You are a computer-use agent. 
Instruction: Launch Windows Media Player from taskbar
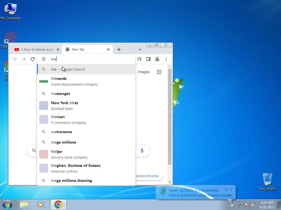[x=41, y=205]
